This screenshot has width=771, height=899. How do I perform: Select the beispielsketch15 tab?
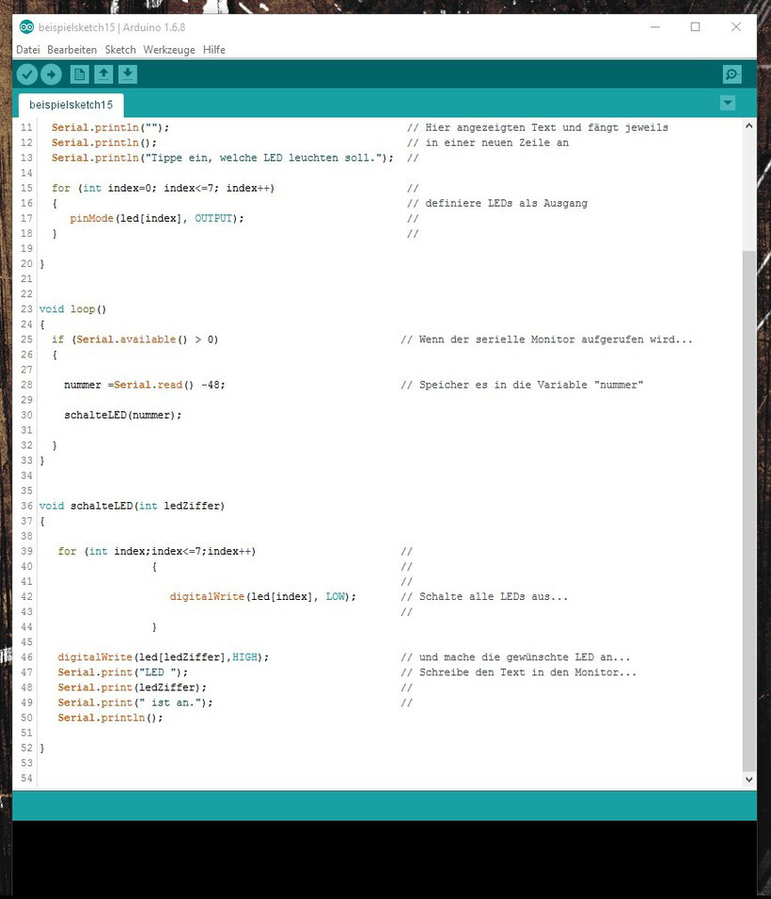click(x=71, y=105)
